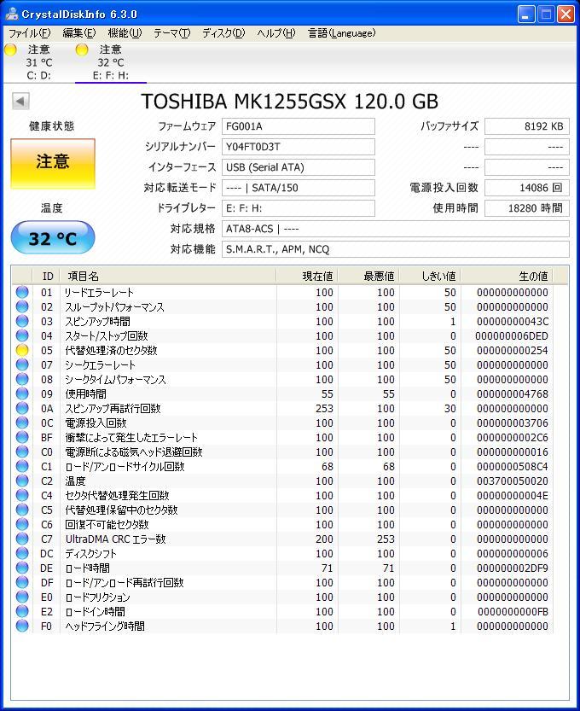Click the status orb for ID 04 row
The image size is (580, 711).
click(22, 335)
